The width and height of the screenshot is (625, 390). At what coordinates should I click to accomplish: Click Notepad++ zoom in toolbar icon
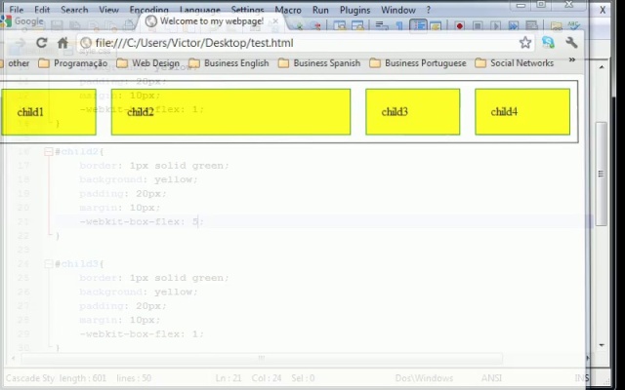300,26
